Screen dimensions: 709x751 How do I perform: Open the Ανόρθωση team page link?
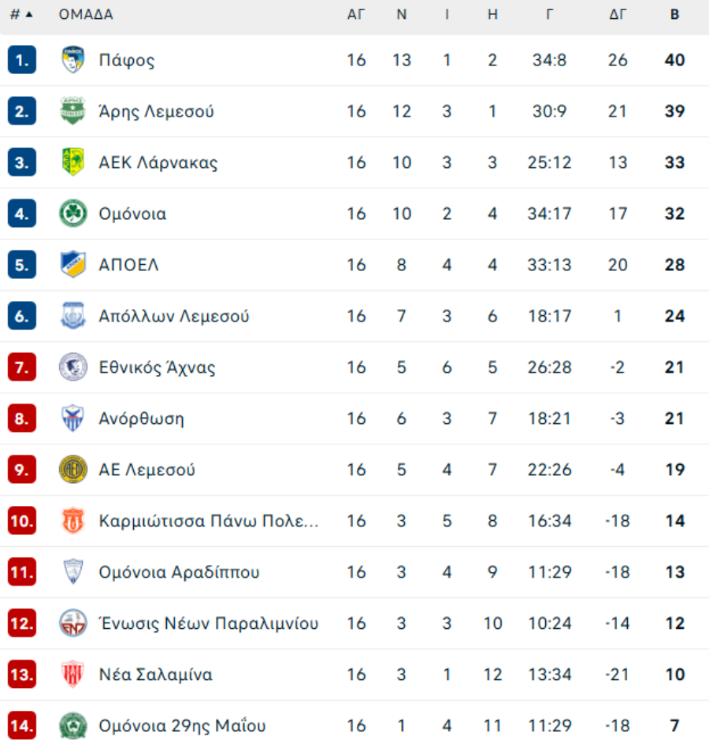coord(141,418)
